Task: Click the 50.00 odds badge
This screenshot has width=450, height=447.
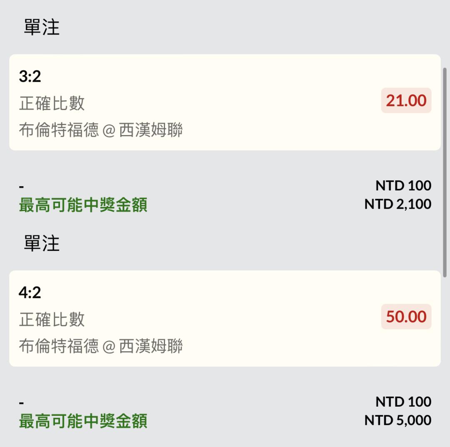Action: click(x=406, y=317)
